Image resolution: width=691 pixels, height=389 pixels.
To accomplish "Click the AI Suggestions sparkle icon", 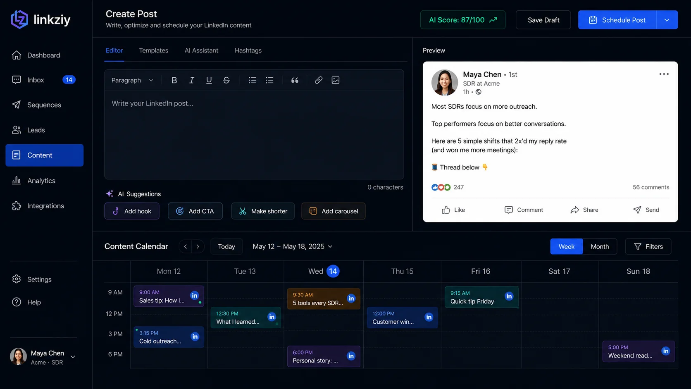I will tap(110, 193).
